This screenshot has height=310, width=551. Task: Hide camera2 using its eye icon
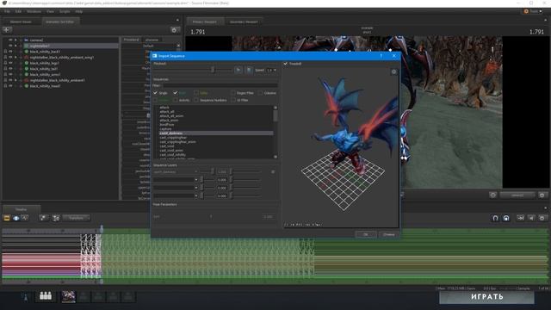point(10,40)
